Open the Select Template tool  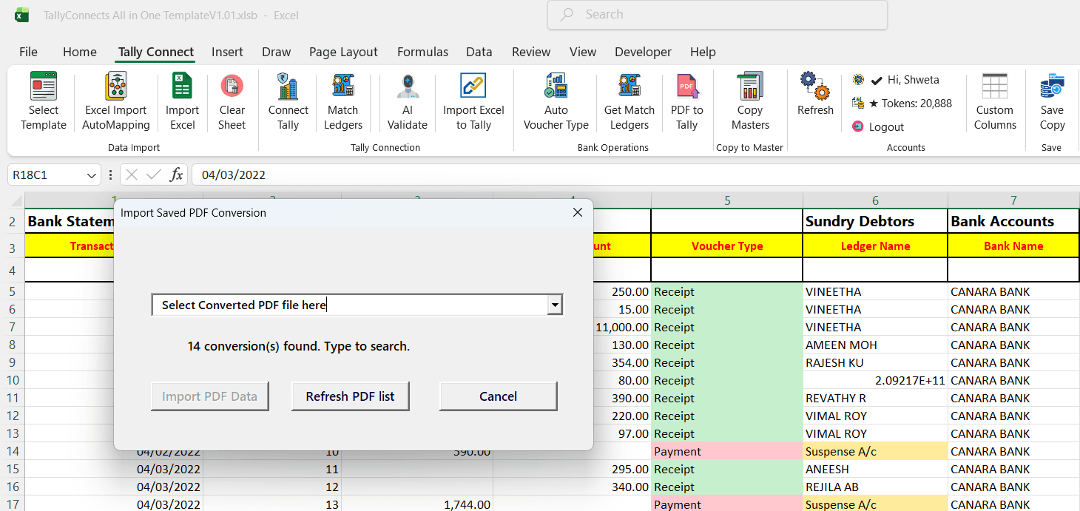(x=43, y=101)
